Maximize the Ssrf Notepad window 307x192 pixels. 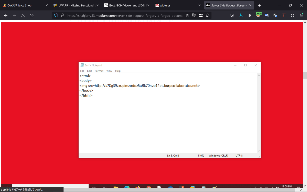(x=245, y=65)
